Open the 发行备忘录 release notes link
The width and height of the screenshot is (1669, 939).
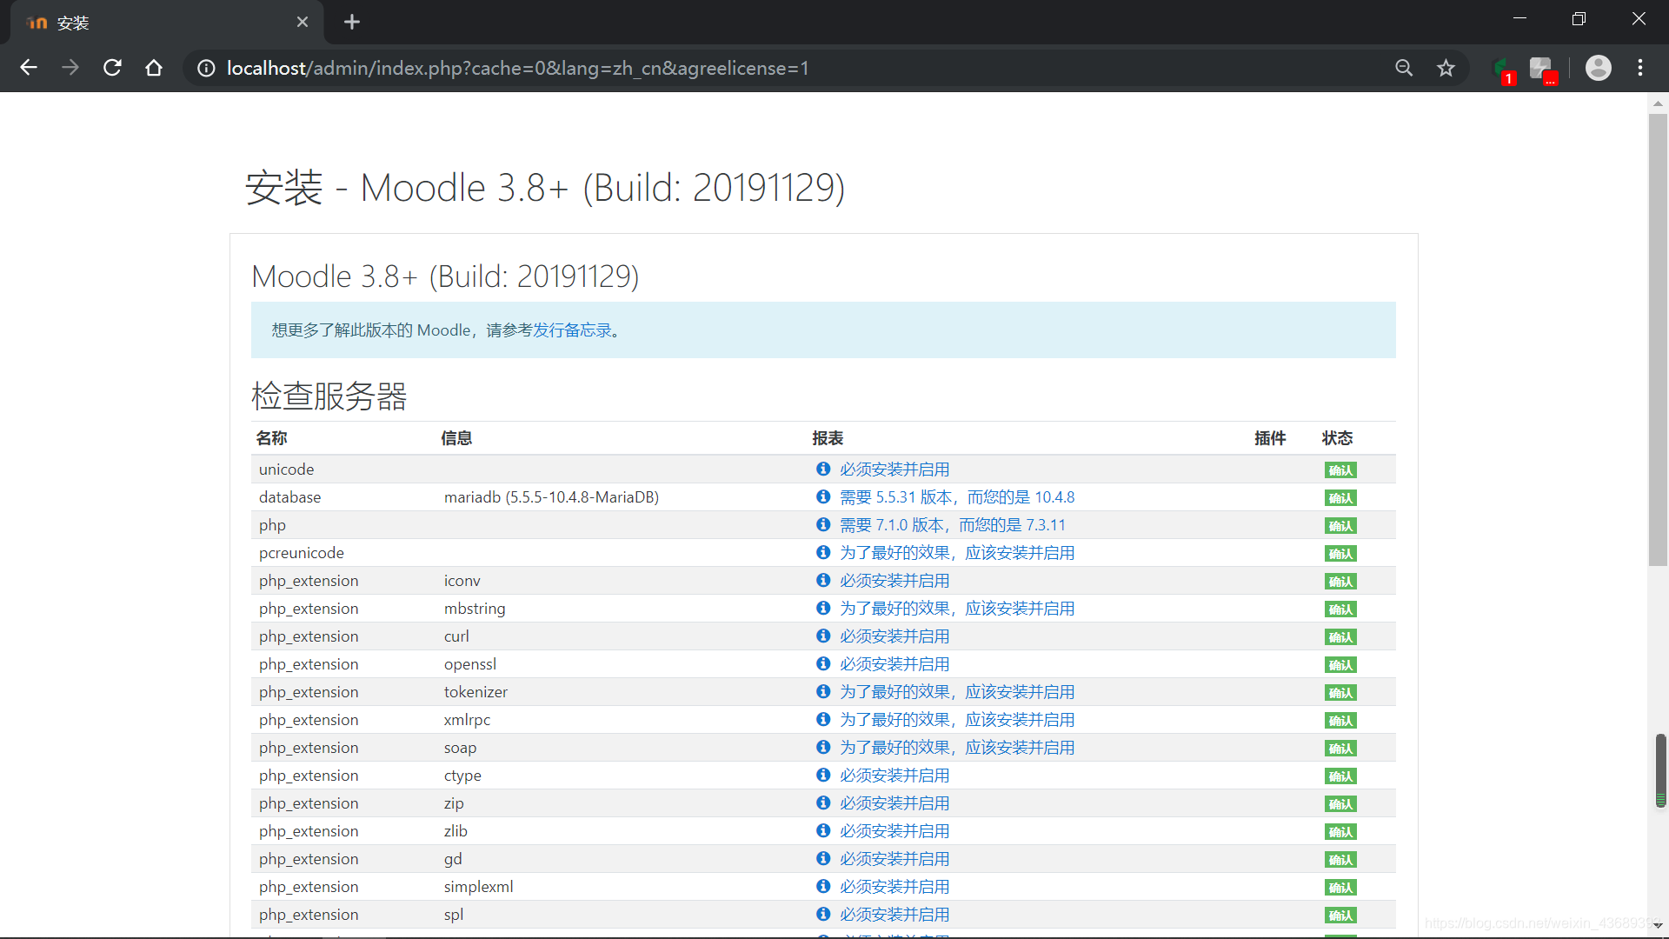coord(572,330)
